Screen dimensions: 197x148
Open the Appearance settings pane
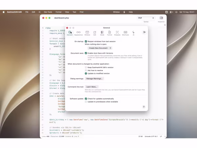(x=78, y=33)
